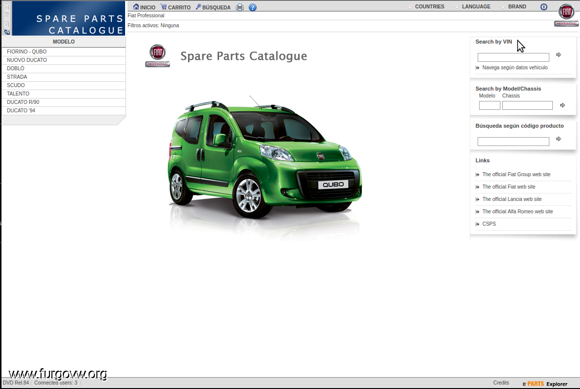Image resolution: width=580 pixels, height=389 pixels.
Task: Expand the BRAND dropdown
Action: point(513,6)
